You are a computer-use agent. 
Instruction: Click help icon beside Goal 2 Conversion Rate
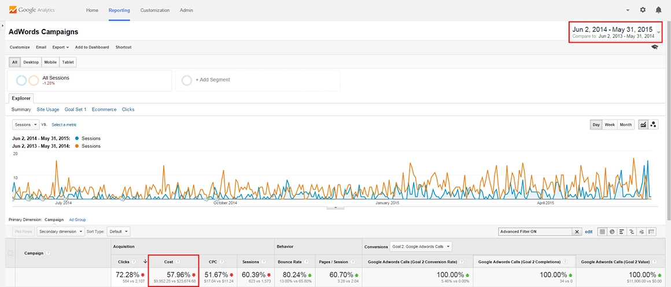click(462, 262)
